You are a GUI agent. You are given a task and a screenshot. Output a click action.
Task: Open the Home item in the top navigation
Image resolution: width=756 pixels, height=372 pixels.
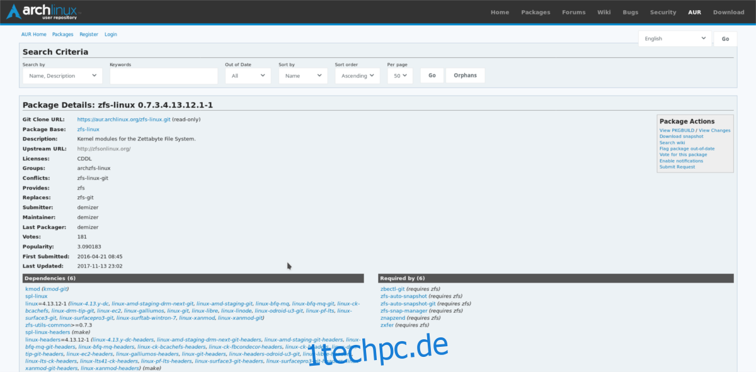click(x=500, y=12)
